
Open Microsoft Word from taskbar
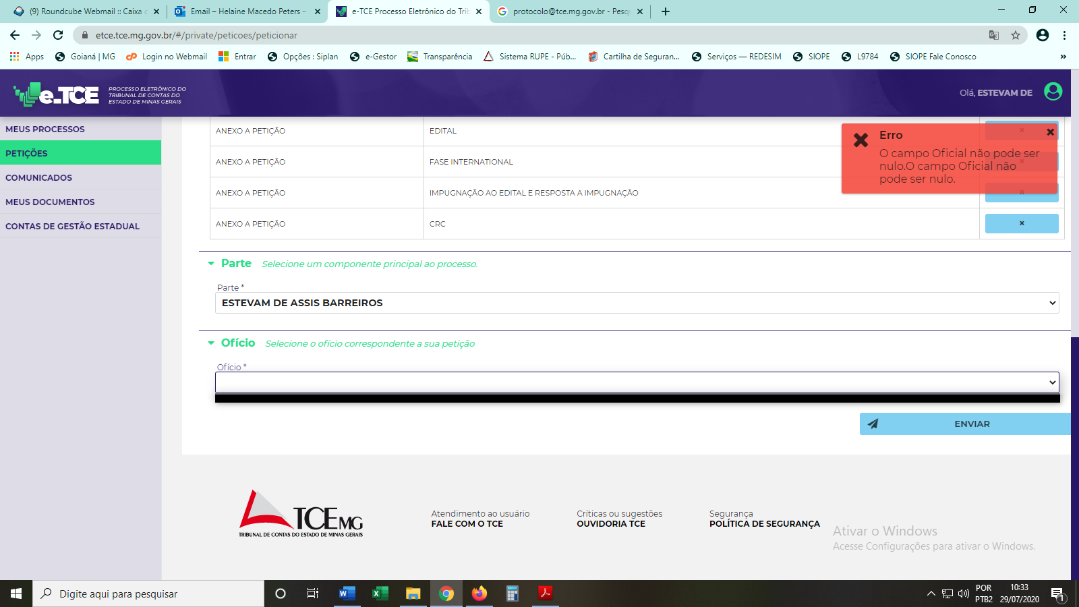(x=347, y=594)
